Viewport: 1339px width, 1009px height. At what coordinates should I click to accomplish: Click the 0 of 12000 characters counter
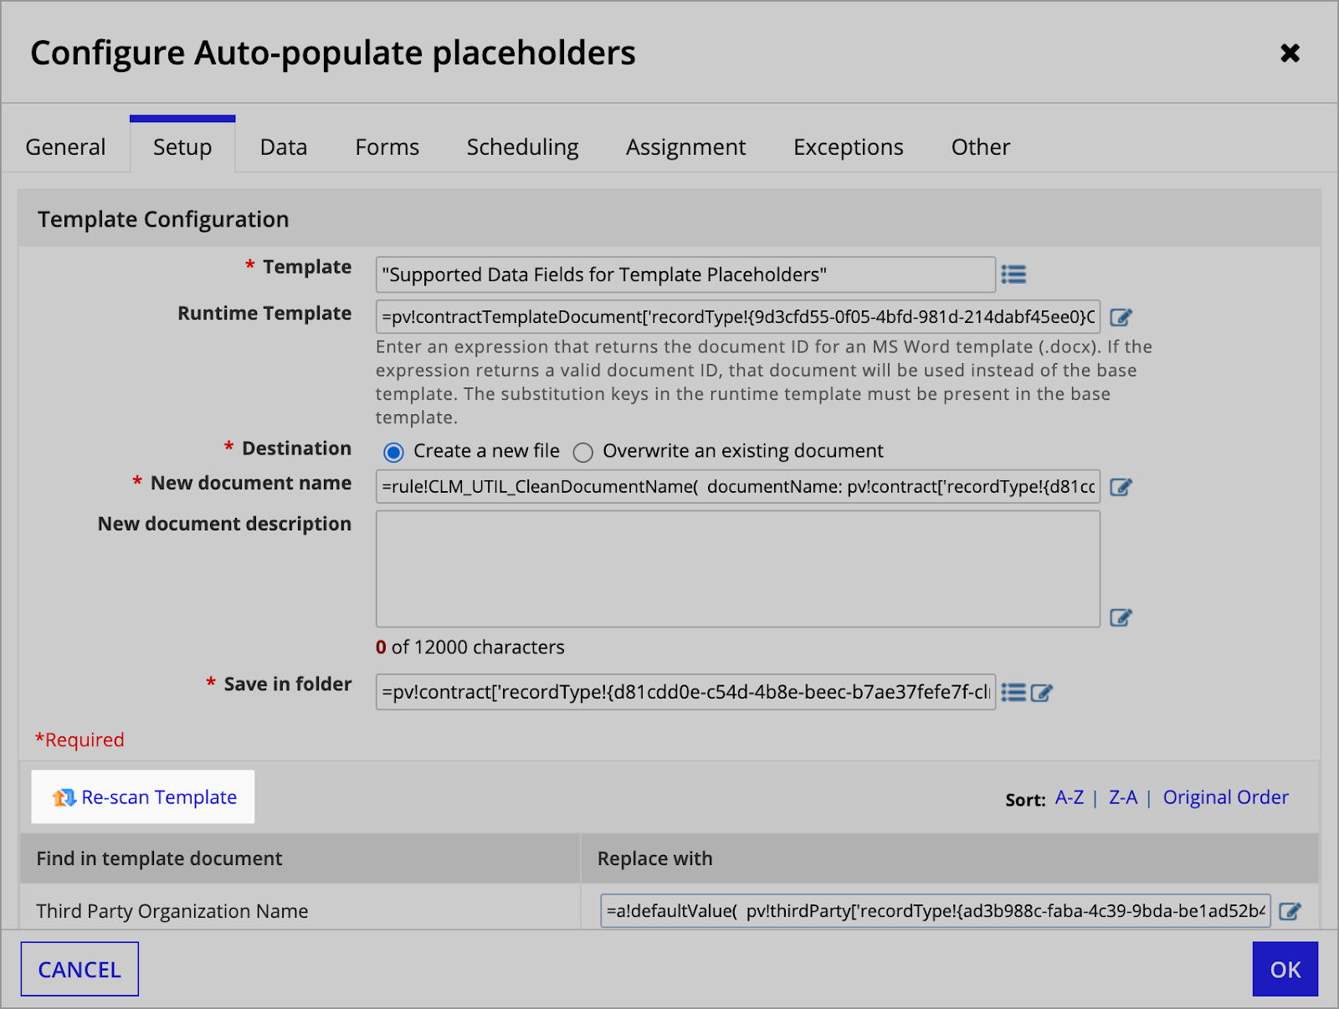pos(470,648)
